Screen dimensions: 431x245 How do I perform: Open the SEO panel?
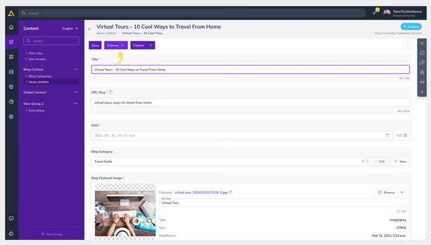(x=422, y=82)
